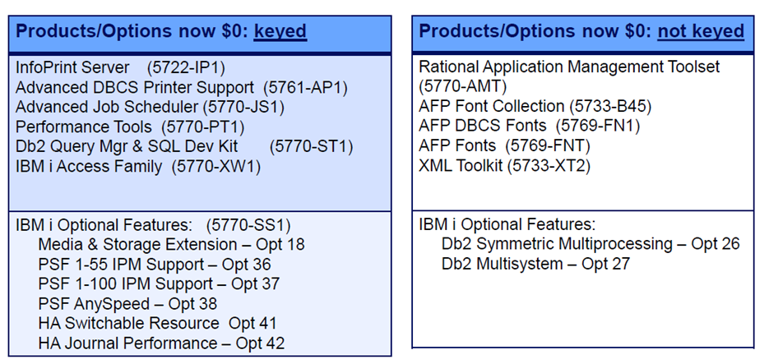This screenshot has height=364, width=769.
Task: Select Db2 Query Mgr & SQL Dev Kit
Action: coord(184,146)
